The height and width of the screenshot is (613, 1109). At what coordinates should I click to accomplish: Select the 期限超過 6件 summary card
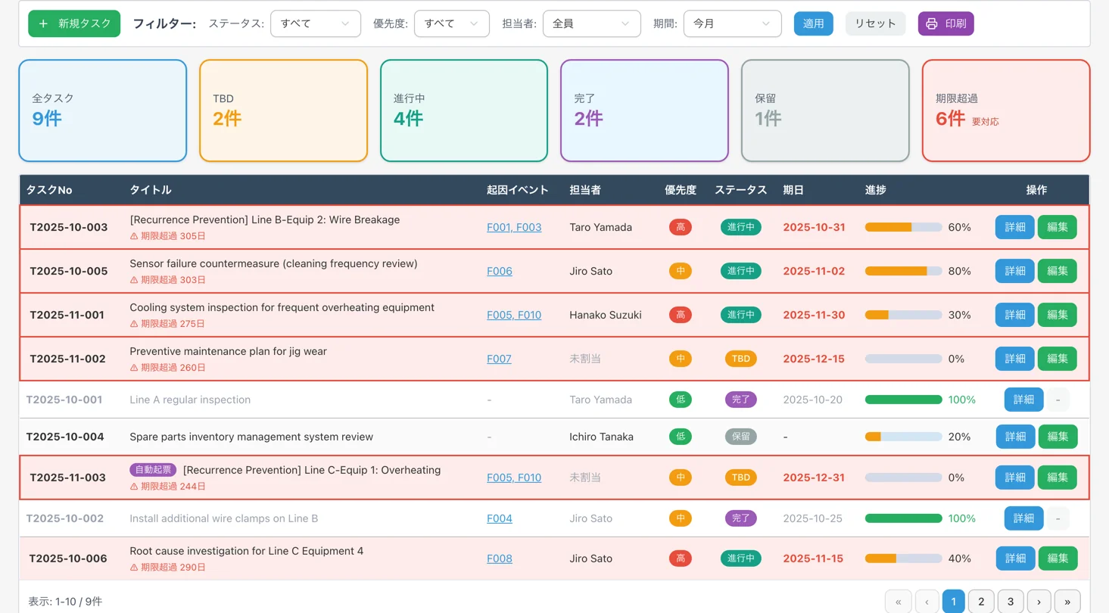click(1006, 110)
